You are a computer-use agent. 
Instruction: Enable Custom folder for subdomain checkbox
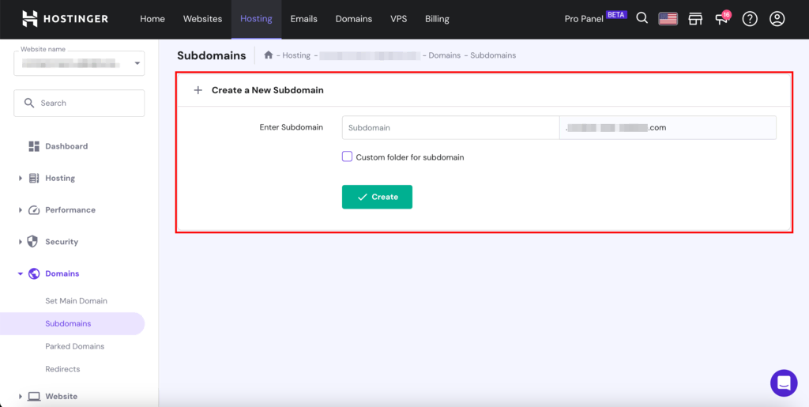348,156
